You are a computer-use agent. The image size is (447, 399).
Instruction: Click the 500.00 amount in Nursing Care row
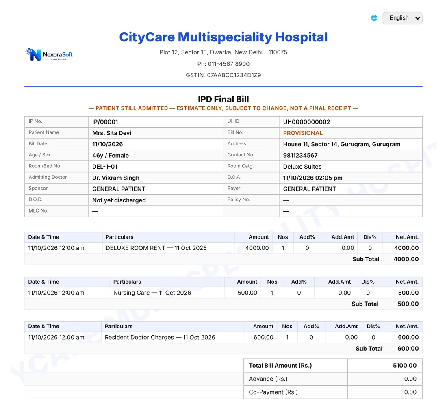tap(247, 293)
